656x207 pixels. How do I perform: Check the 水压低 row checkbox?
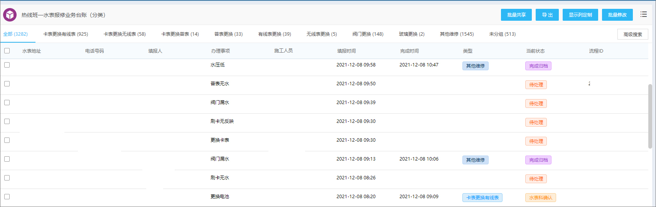point(7,65)
